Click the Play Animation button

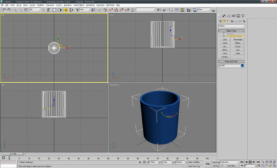[250, 162]
